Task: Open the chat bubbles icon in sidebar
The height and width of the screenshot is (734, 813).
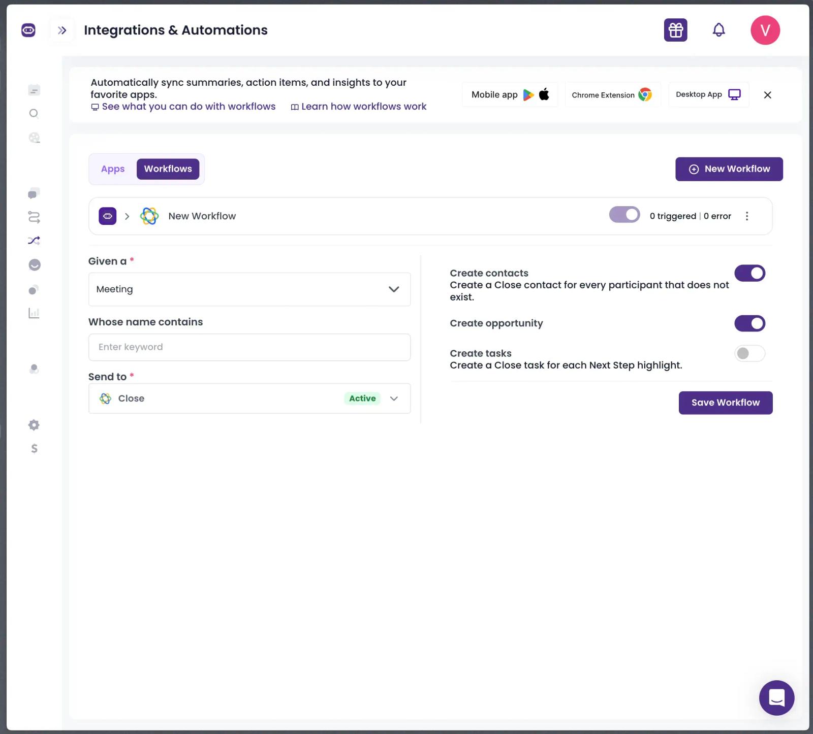Action: [x=34, y=194]
